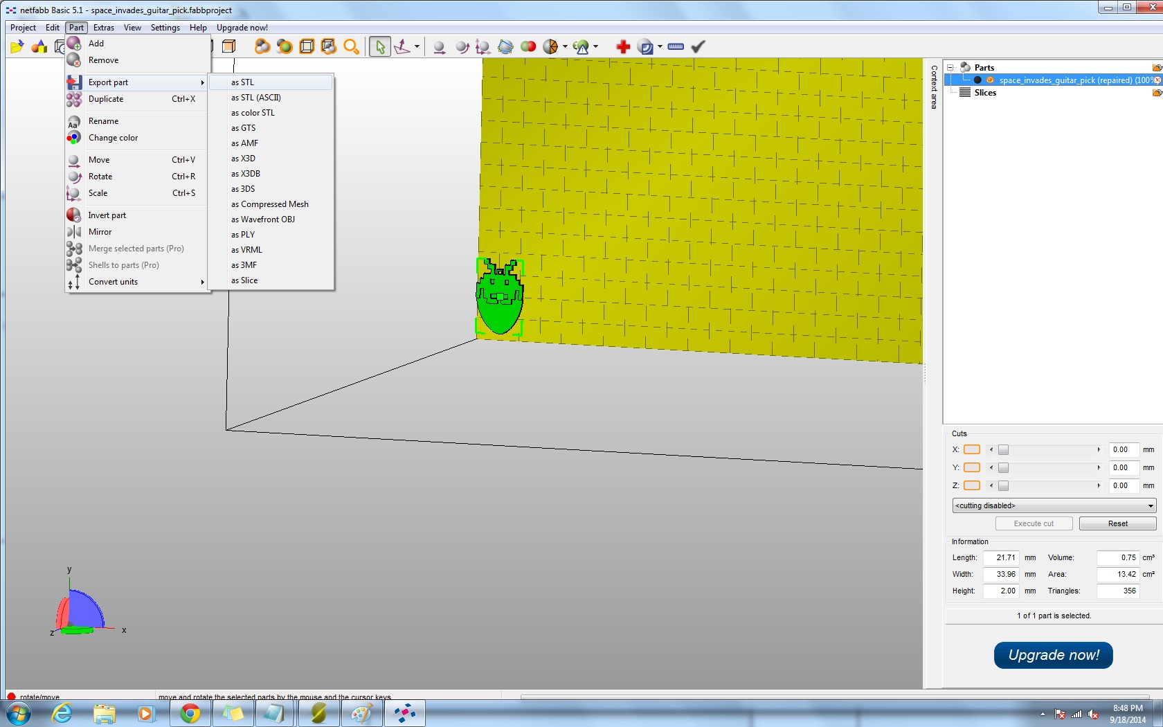Toggle the Y cut orange button
The width and height of the screenshot is (1163, 727).
click(972, 467)
